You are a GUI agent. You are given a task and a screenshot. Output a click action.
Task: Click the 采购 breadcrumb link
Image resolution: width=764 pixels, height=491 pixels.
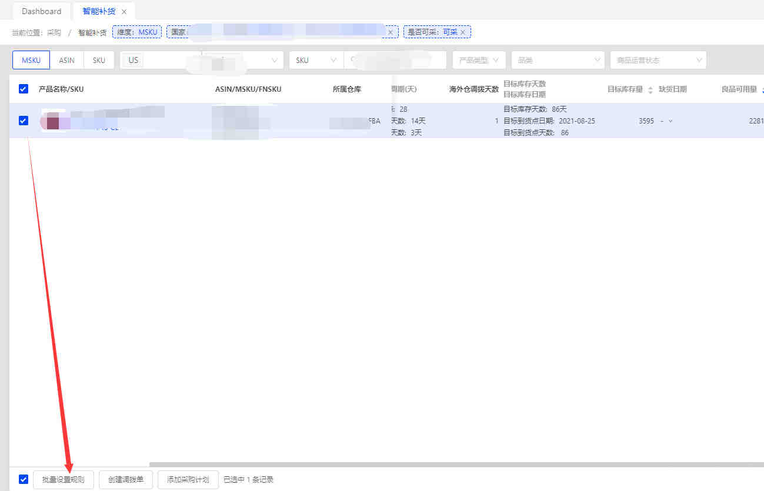point(54,32)
